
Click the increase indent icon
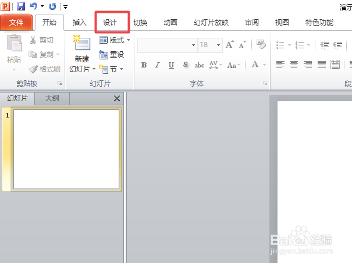(x=337, y=45)
